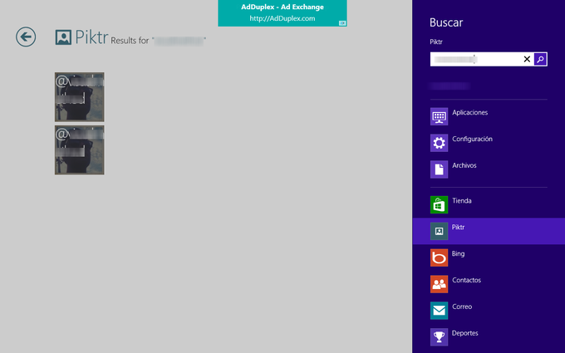Click the Configuración label

(x=472, y=139)
